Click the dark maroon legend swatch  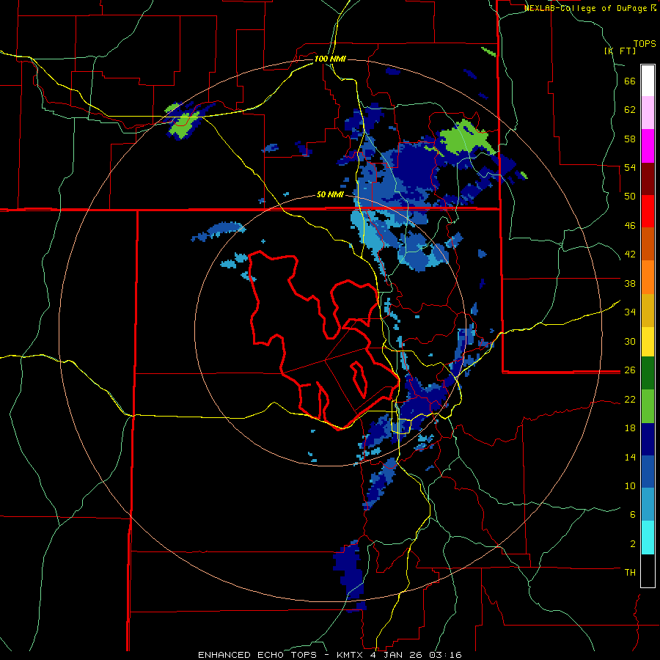tap(648, 178)
